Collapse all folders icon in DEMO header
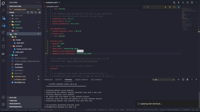Image resolution: width=200 pixels, height=112 pixels. (x=40, y=12)
